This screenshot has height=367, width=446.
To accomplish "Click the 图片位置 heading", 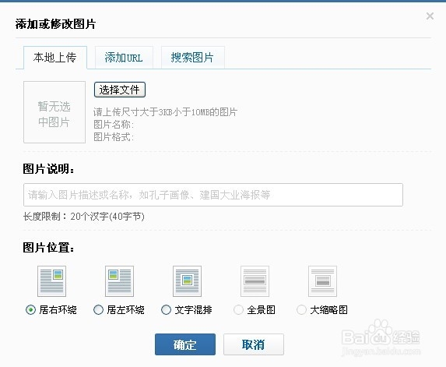I will [x=48, y=248].
